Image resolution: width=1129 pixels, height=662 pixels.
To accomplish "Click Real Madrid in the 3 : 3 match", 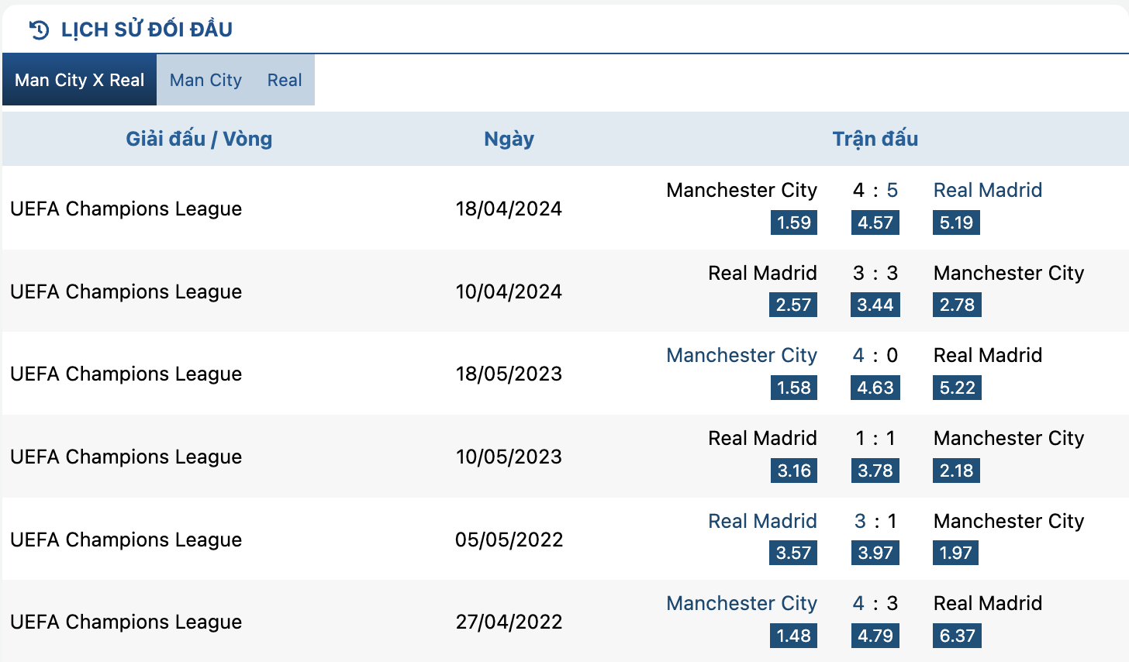I will click(x=762, y=273).
